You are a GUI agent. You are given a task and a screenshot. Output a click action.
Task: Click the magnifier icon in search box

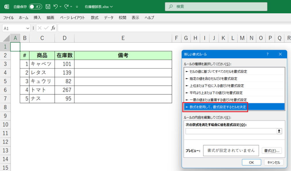point(171,7)
